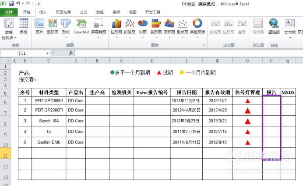This screenshot has width=303, height=186.
Task: Click the Redo icon
Action: [28, 4]
